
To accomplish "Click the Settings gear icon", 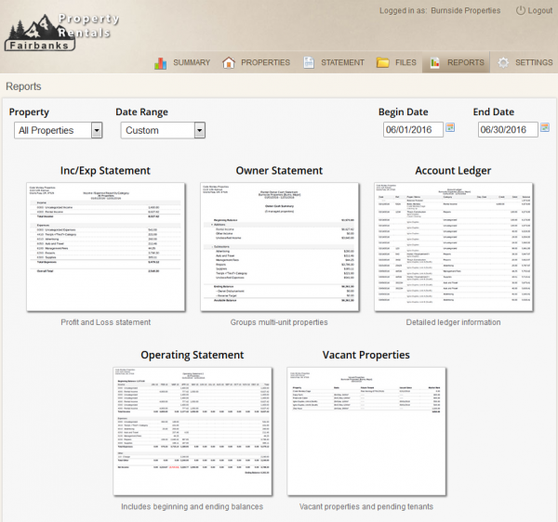I will point(503,63).
